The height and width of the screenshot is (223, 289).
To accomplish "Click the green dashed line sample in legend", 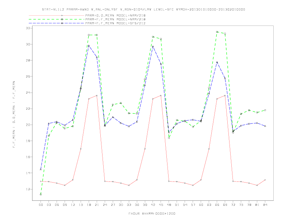I will coord(57,19).
